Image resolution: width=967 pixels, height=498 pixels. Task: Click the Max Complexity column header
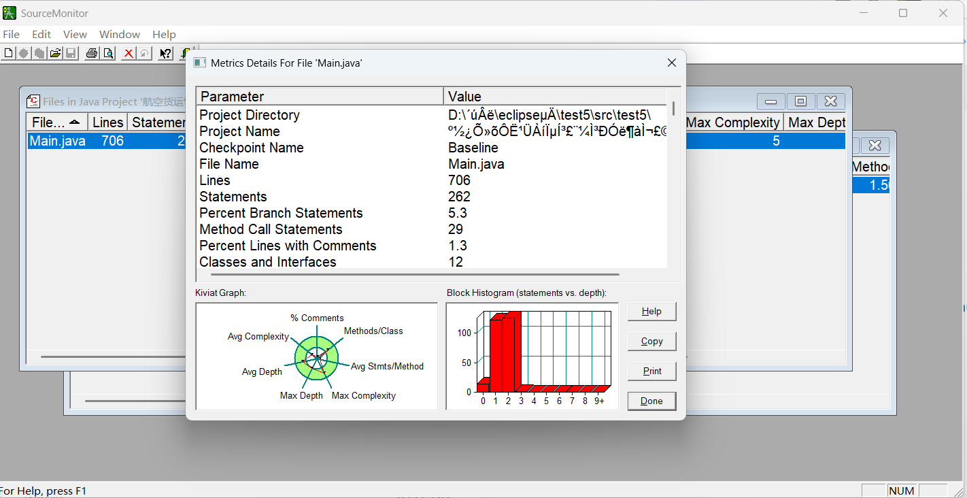[732, 122]
